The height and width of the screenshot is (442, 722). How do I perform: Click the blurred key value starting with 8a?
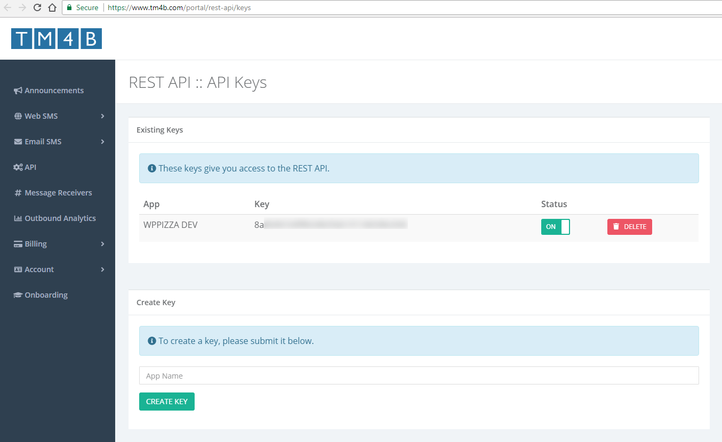(331, 224)
